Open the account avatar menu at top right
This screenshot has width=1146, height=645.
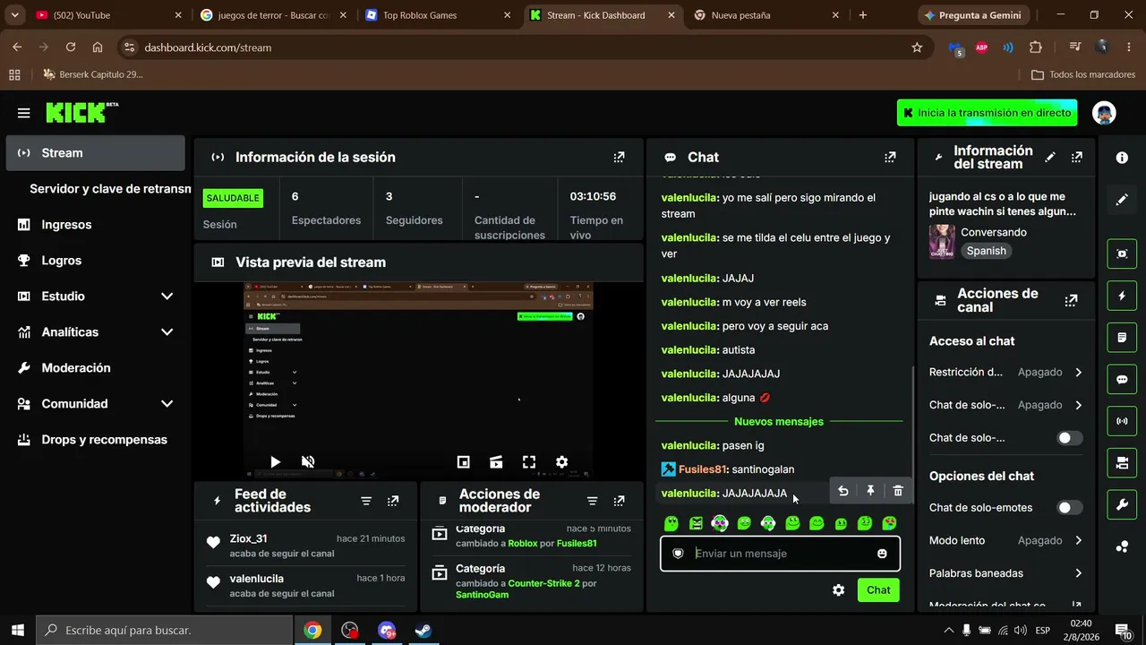tap(1105, 113)
